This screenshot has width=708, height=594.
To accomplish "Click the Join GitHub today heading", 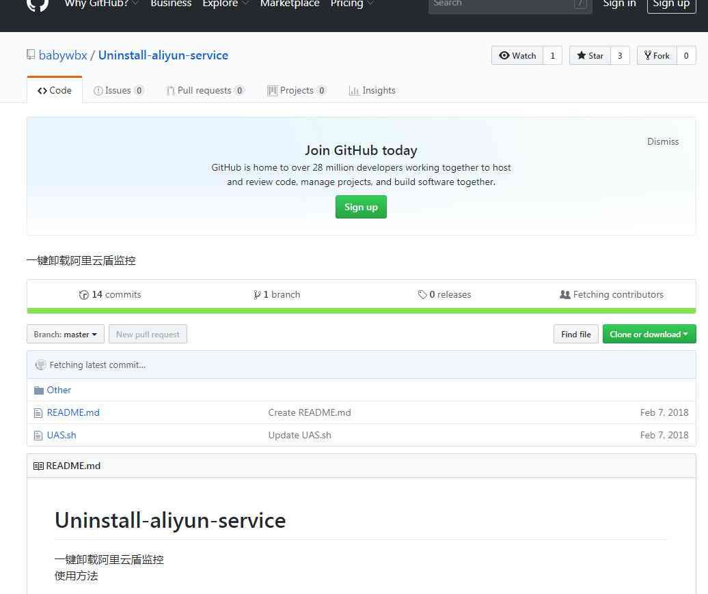I will 361,150.
